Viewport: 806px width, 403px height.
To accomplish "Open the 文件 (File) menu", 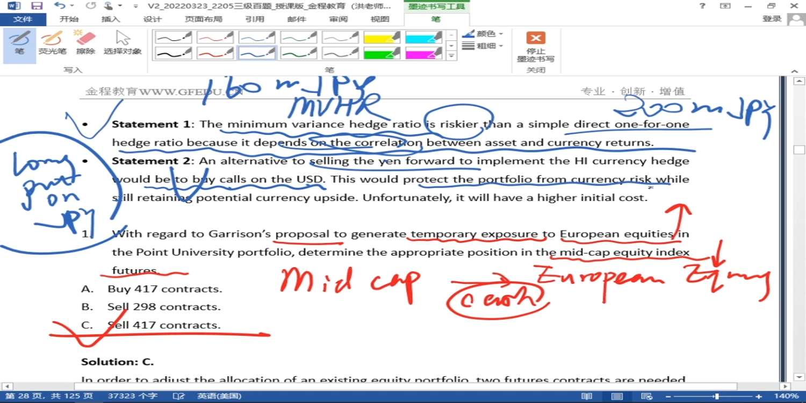I will (23, 19).
